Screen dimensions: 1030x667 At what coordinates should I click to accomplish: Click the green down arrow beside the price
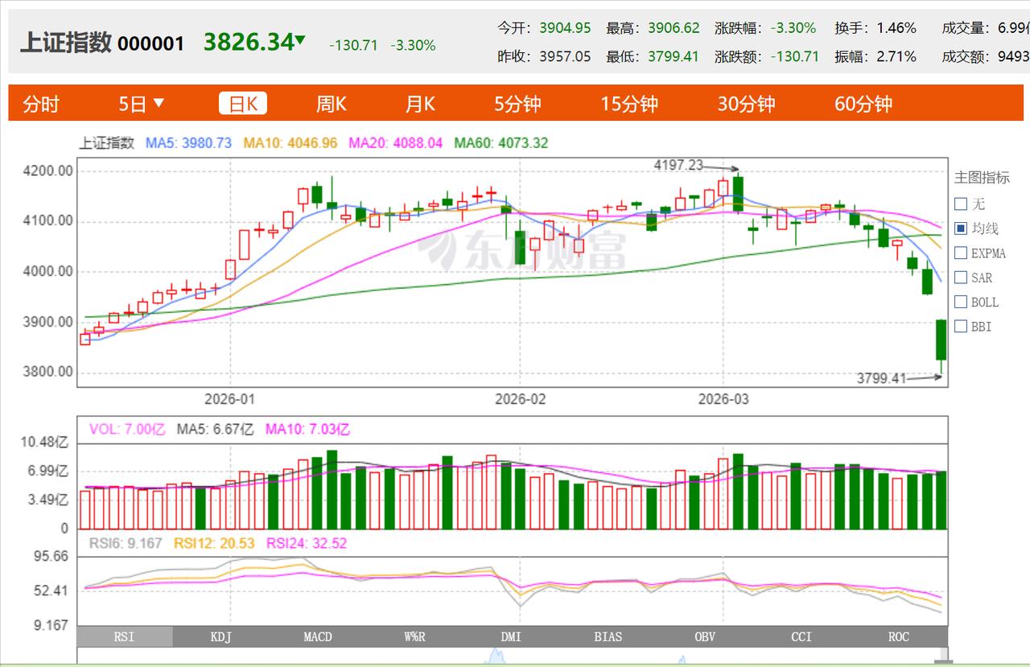click(300, 40)
